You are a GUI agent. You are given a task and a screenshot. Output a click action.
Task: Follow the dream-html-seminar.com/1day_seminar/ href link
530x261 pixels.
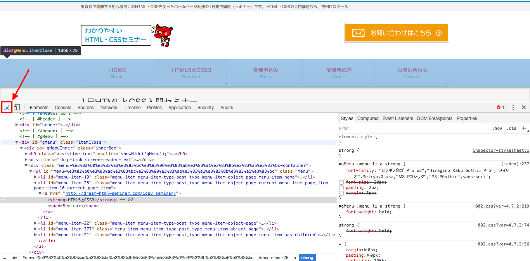121,193
